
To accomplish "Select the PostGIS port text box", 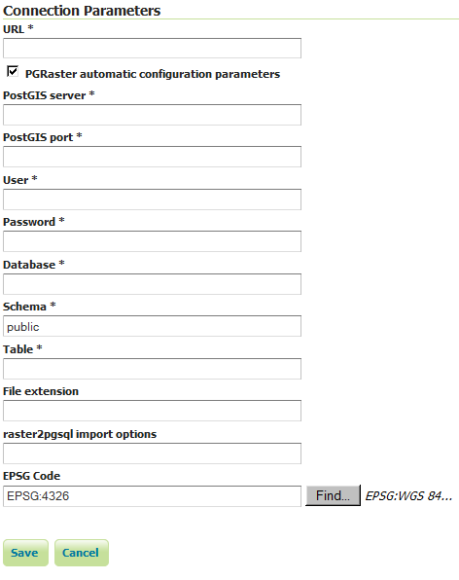I will 153,157.
